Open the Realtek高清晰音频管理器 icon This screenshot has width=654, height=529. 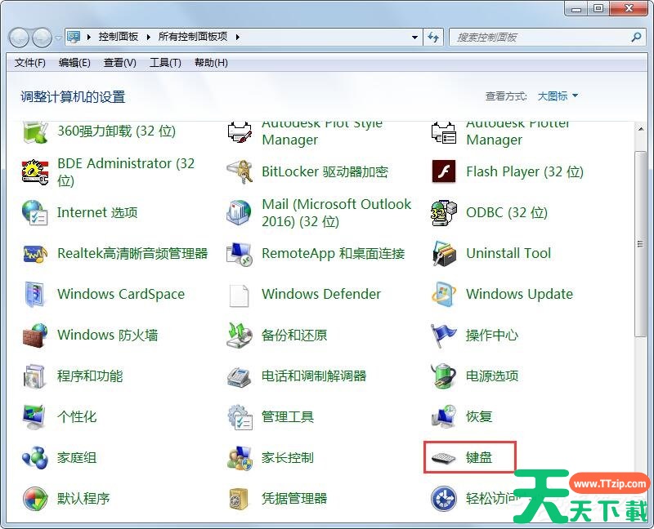[x=35, y=253]
